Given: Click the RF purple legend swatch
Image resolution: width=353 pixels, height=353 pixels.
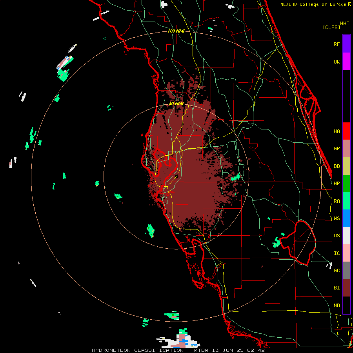Looking at the screenshot, I should [346, 44].
